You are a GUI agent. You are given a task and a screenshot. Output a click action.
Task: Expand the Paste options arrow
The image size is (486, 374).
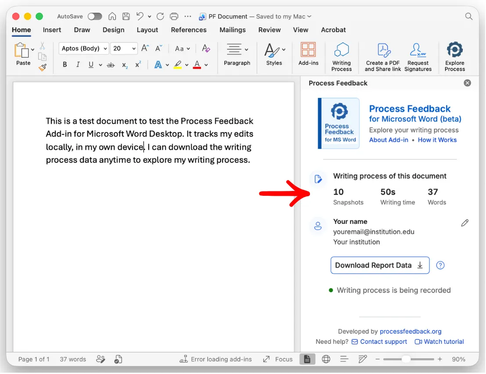tap(32, 50)
